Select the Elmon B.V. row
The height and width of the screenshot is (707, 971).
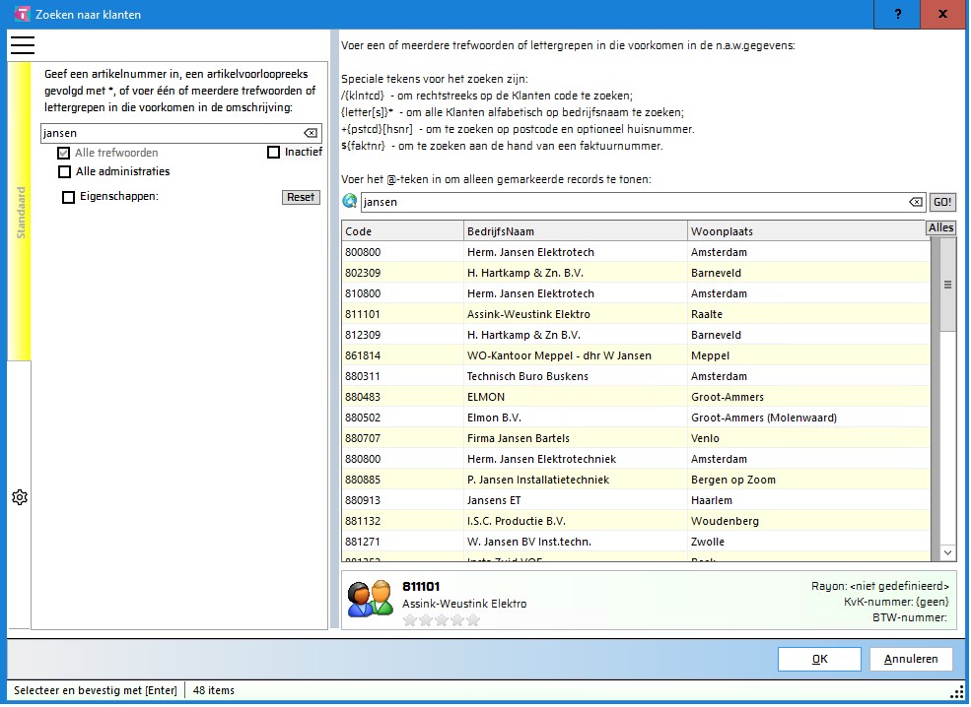[636, 418]
